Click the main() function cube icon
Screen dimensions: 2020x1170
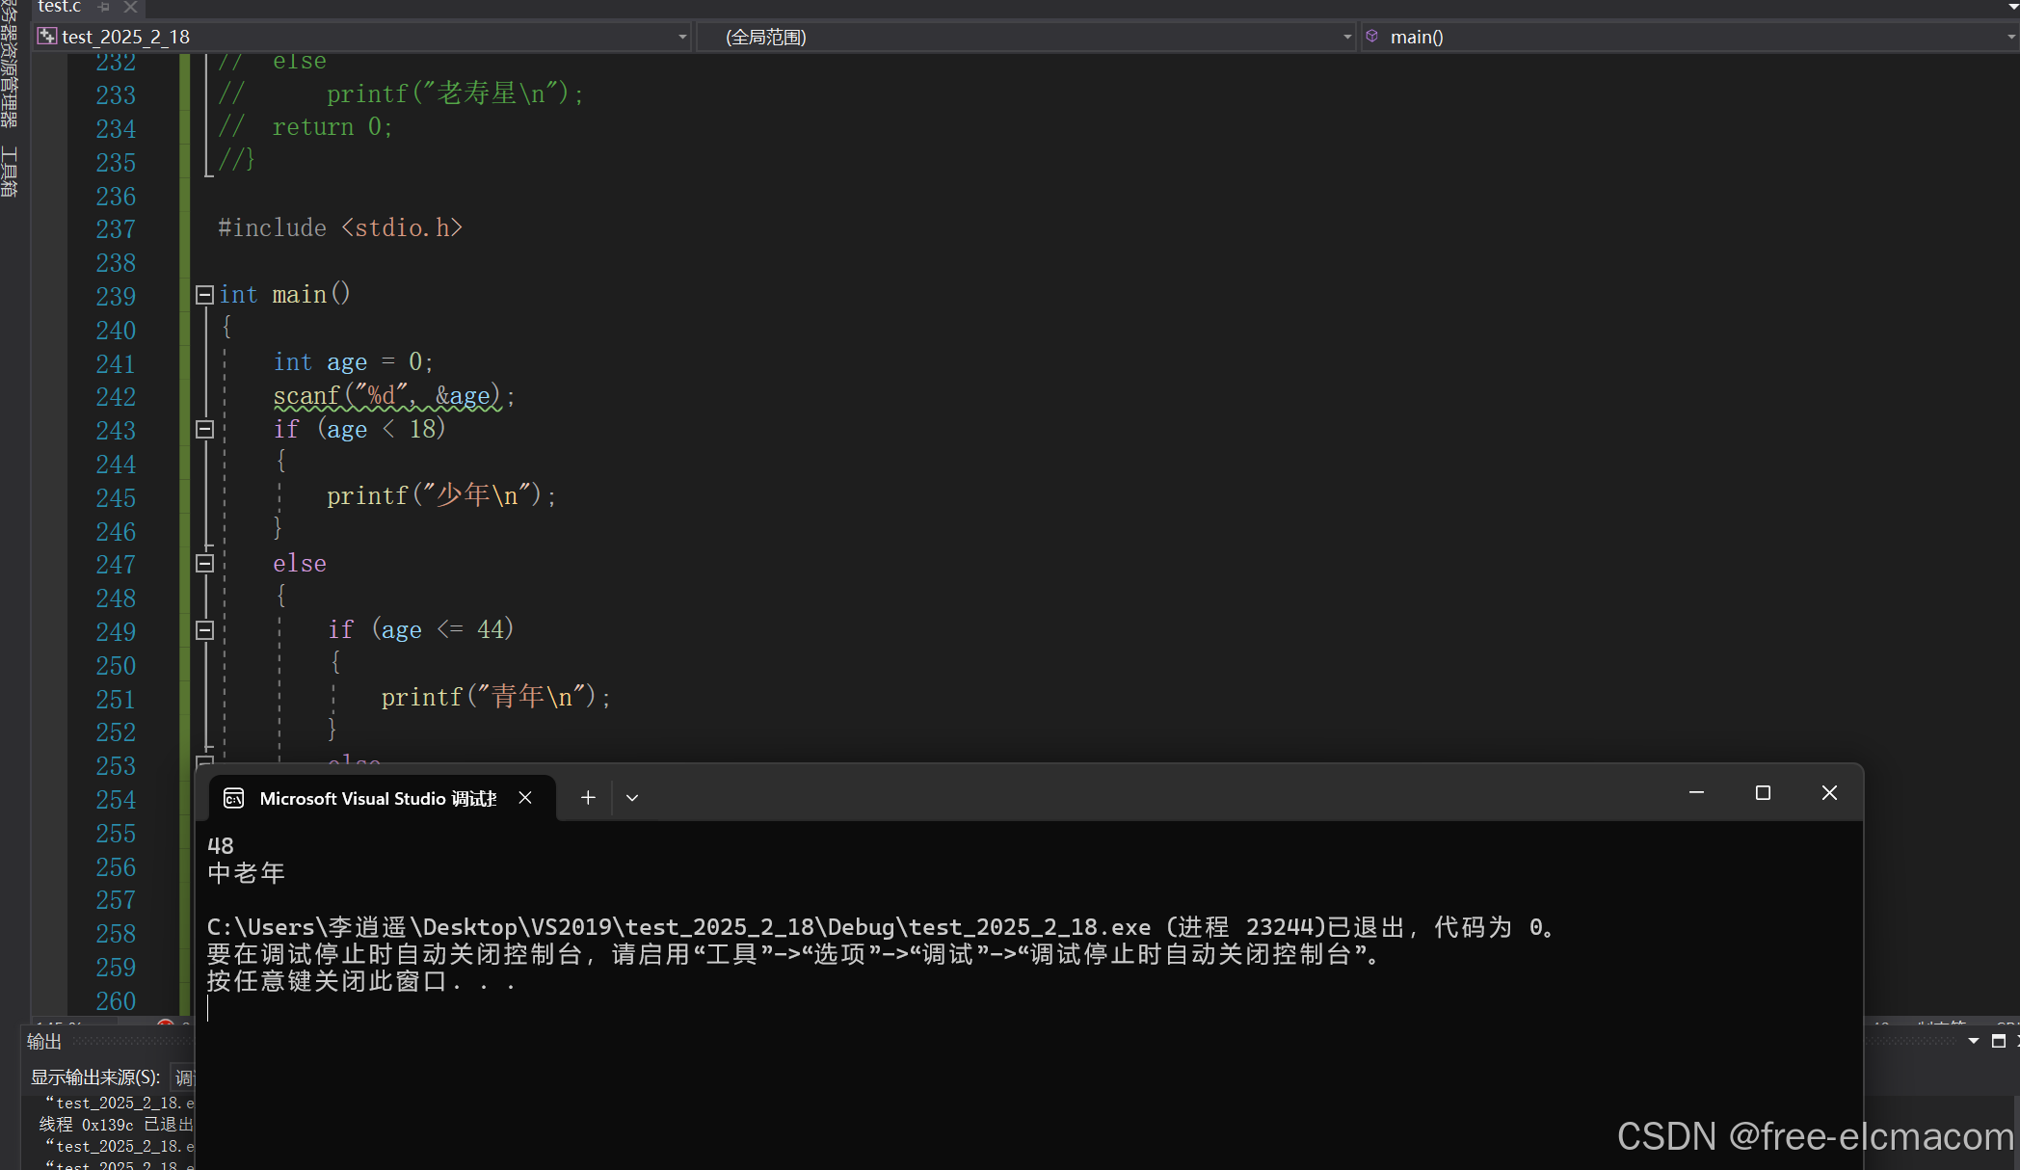tap(1372, 36)
